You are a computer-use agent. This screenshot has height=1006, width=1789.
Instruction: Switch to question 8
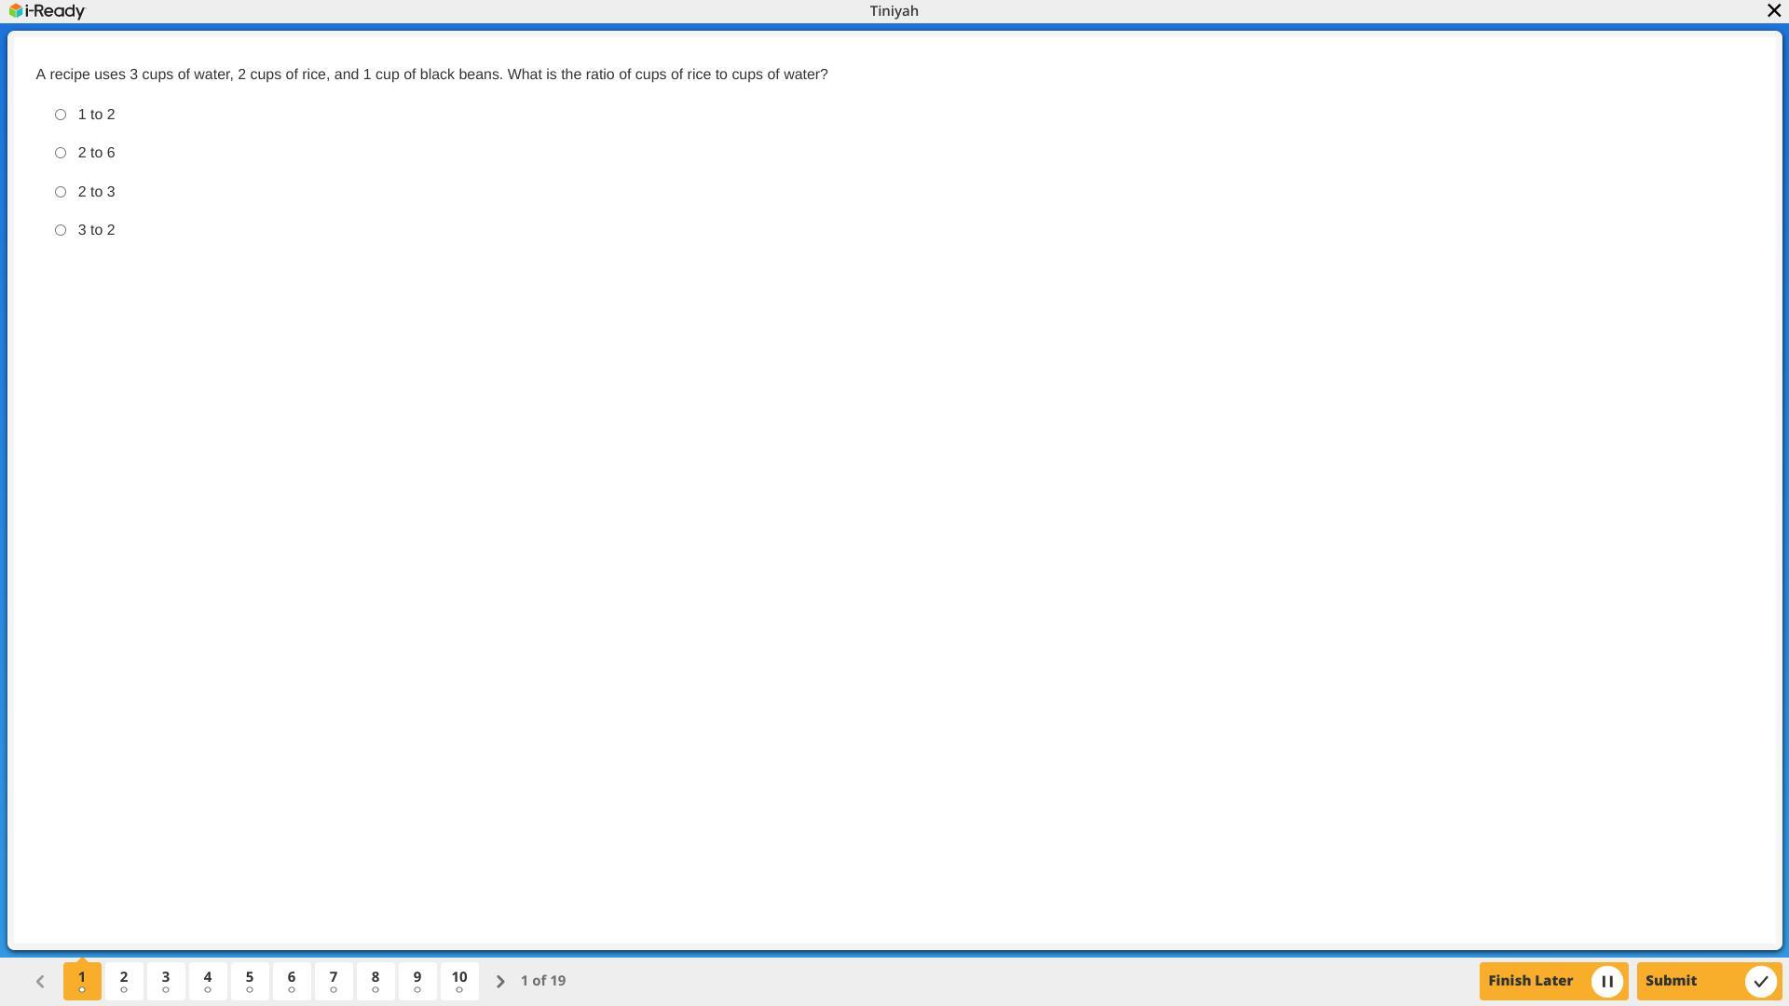[x=376, y=981]
